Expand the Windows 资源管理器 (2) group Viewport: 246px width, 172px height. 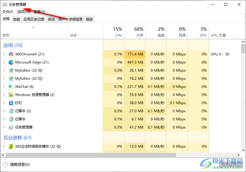click(4, 95)
